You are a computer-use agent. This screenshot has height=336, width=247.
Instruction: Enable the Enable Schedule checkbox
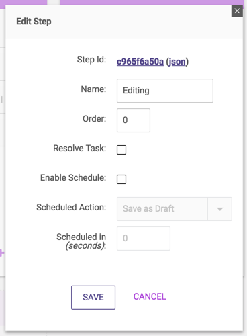pyautogui.click(x=121, y=179)
